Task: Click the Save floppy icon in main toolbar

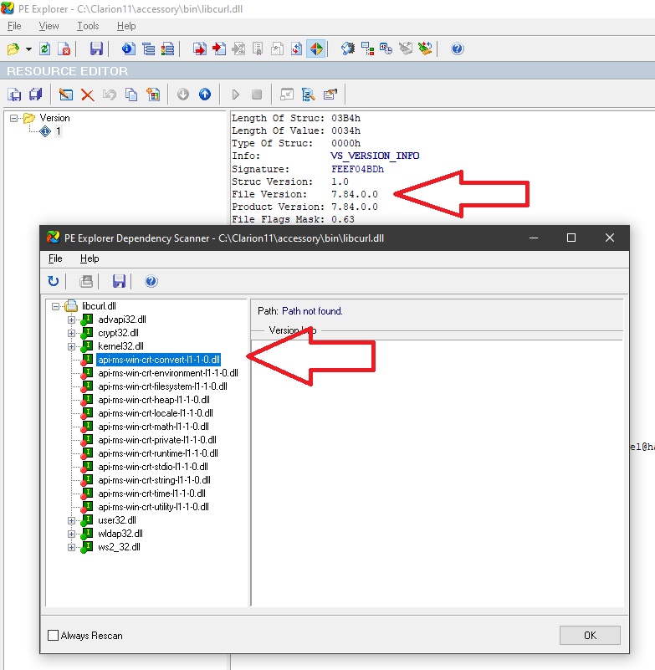Action: 96,49
